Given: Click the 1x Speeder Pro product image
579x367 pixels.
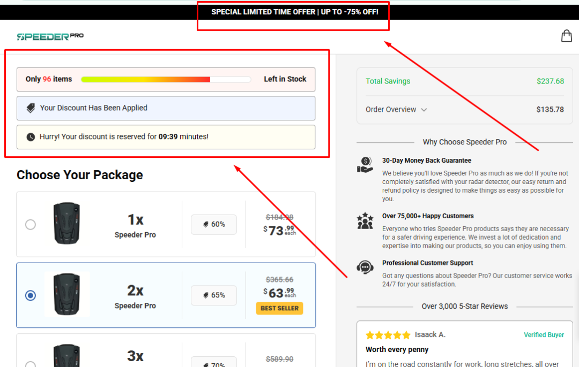Looking at the screenshot, I should [x=67, y=223].
